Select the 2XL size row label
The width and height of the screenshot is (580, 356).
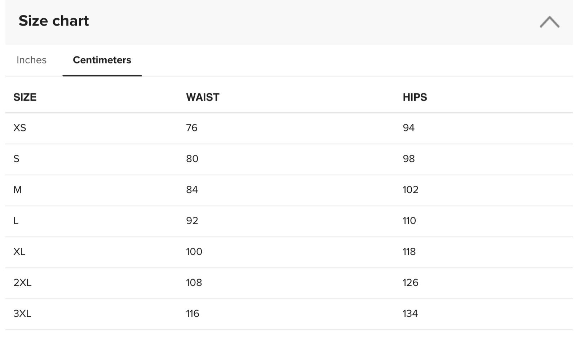[x=22, y=283]
